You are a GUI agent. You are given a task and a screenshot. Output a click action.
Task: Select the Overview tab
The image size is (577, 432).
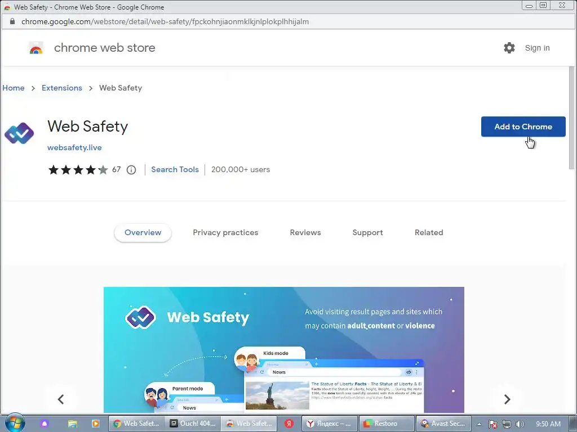pos(143,232)
